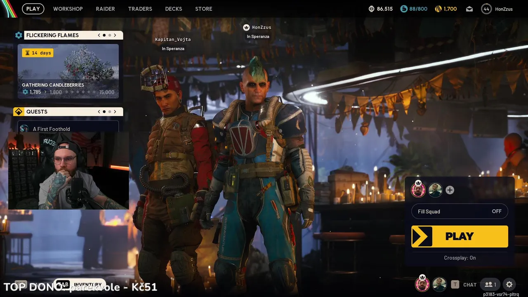
Task: Go to previous Flickering Flames page arrow
Action: (x=99, y=35)
